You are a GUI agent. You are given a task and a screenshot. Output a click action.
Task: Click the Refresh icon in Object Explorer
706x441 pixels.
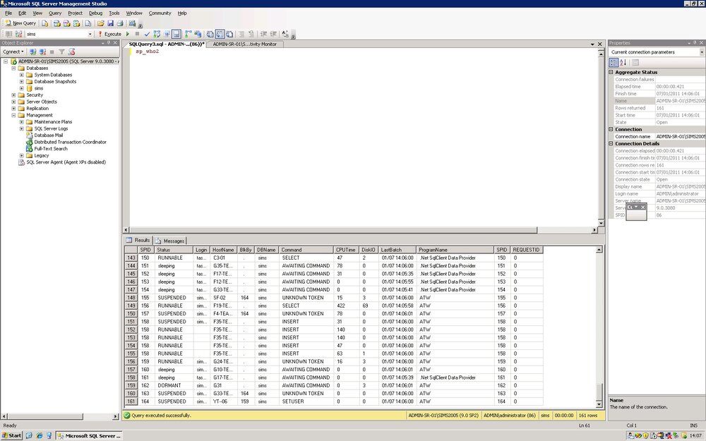[71, 52]
